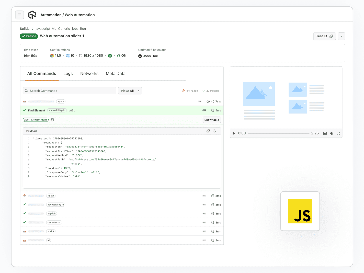The width and height of the screenshot is (364, 273).
Task: Click the screenshot icon next to Element found
Action: tap(52, 120)
